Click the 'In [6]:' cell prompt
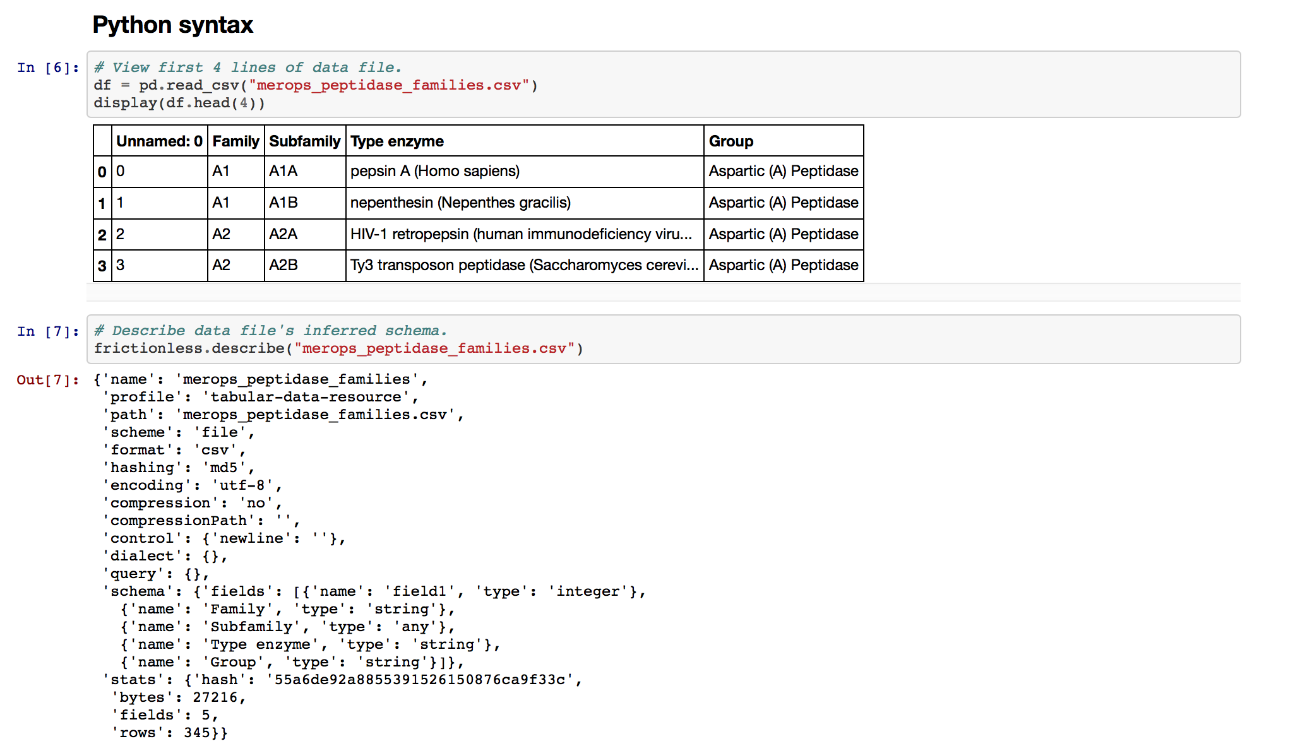The height and width of the screenshot is (746, 1300). pos(49,68)
